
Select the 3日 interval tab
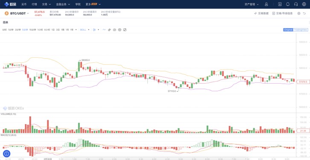(x=58, y=30)
